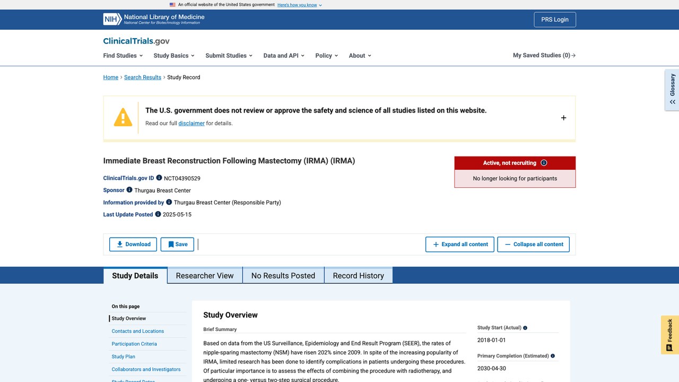
Task: Go to Home breadcrumb link
Action: point(111,77)
